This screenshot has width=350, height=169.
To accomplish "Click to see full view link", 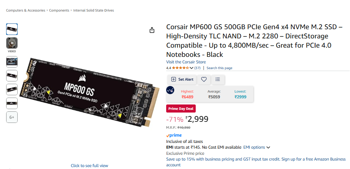I will click(x=89, y=166).
